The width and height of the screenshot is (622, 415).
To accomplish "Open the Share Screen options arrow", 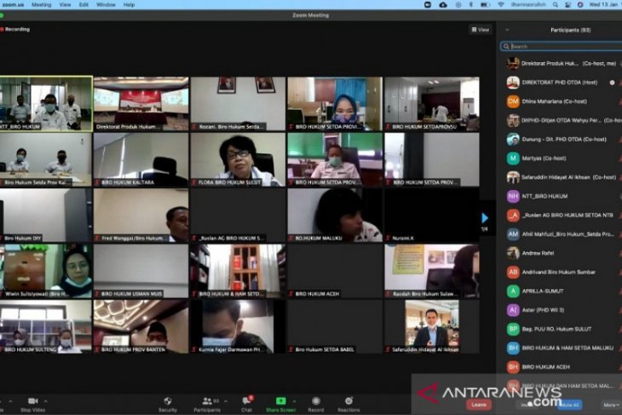I will tap(294, 401).
